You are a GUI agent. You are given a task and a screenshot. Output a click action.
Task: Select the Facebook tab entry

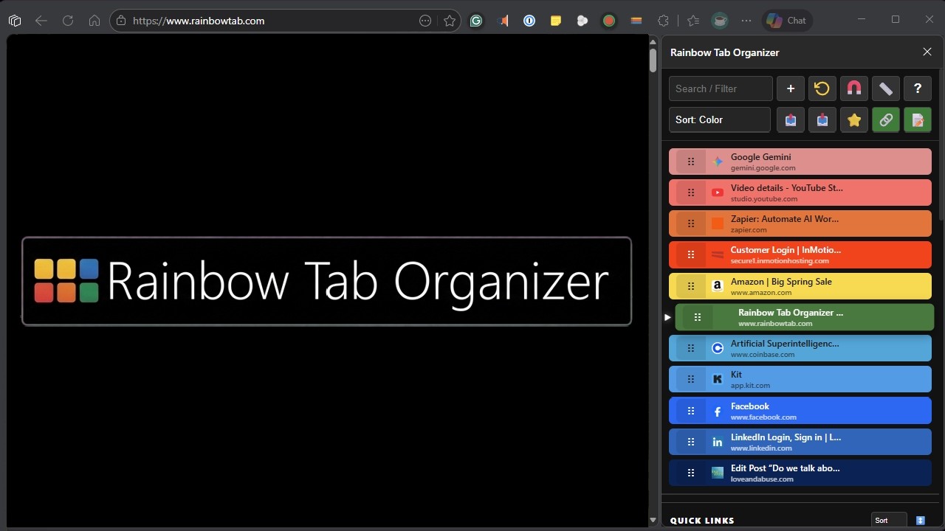800,411
